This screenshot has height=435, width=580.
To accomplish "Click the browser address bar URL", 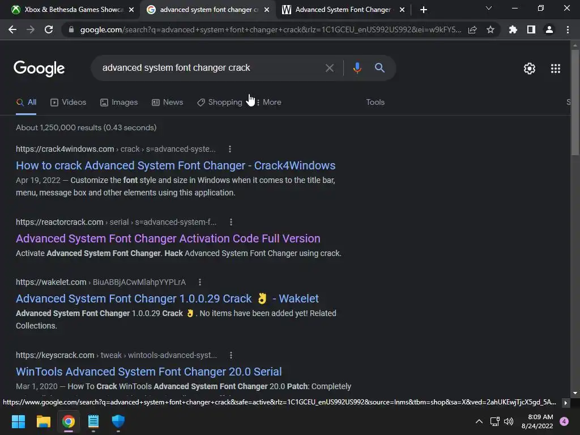I will click(x=270, y=29).
